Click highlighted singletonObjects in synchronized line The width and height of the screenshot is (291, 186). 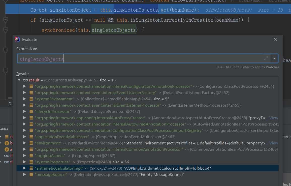(114, 30)
